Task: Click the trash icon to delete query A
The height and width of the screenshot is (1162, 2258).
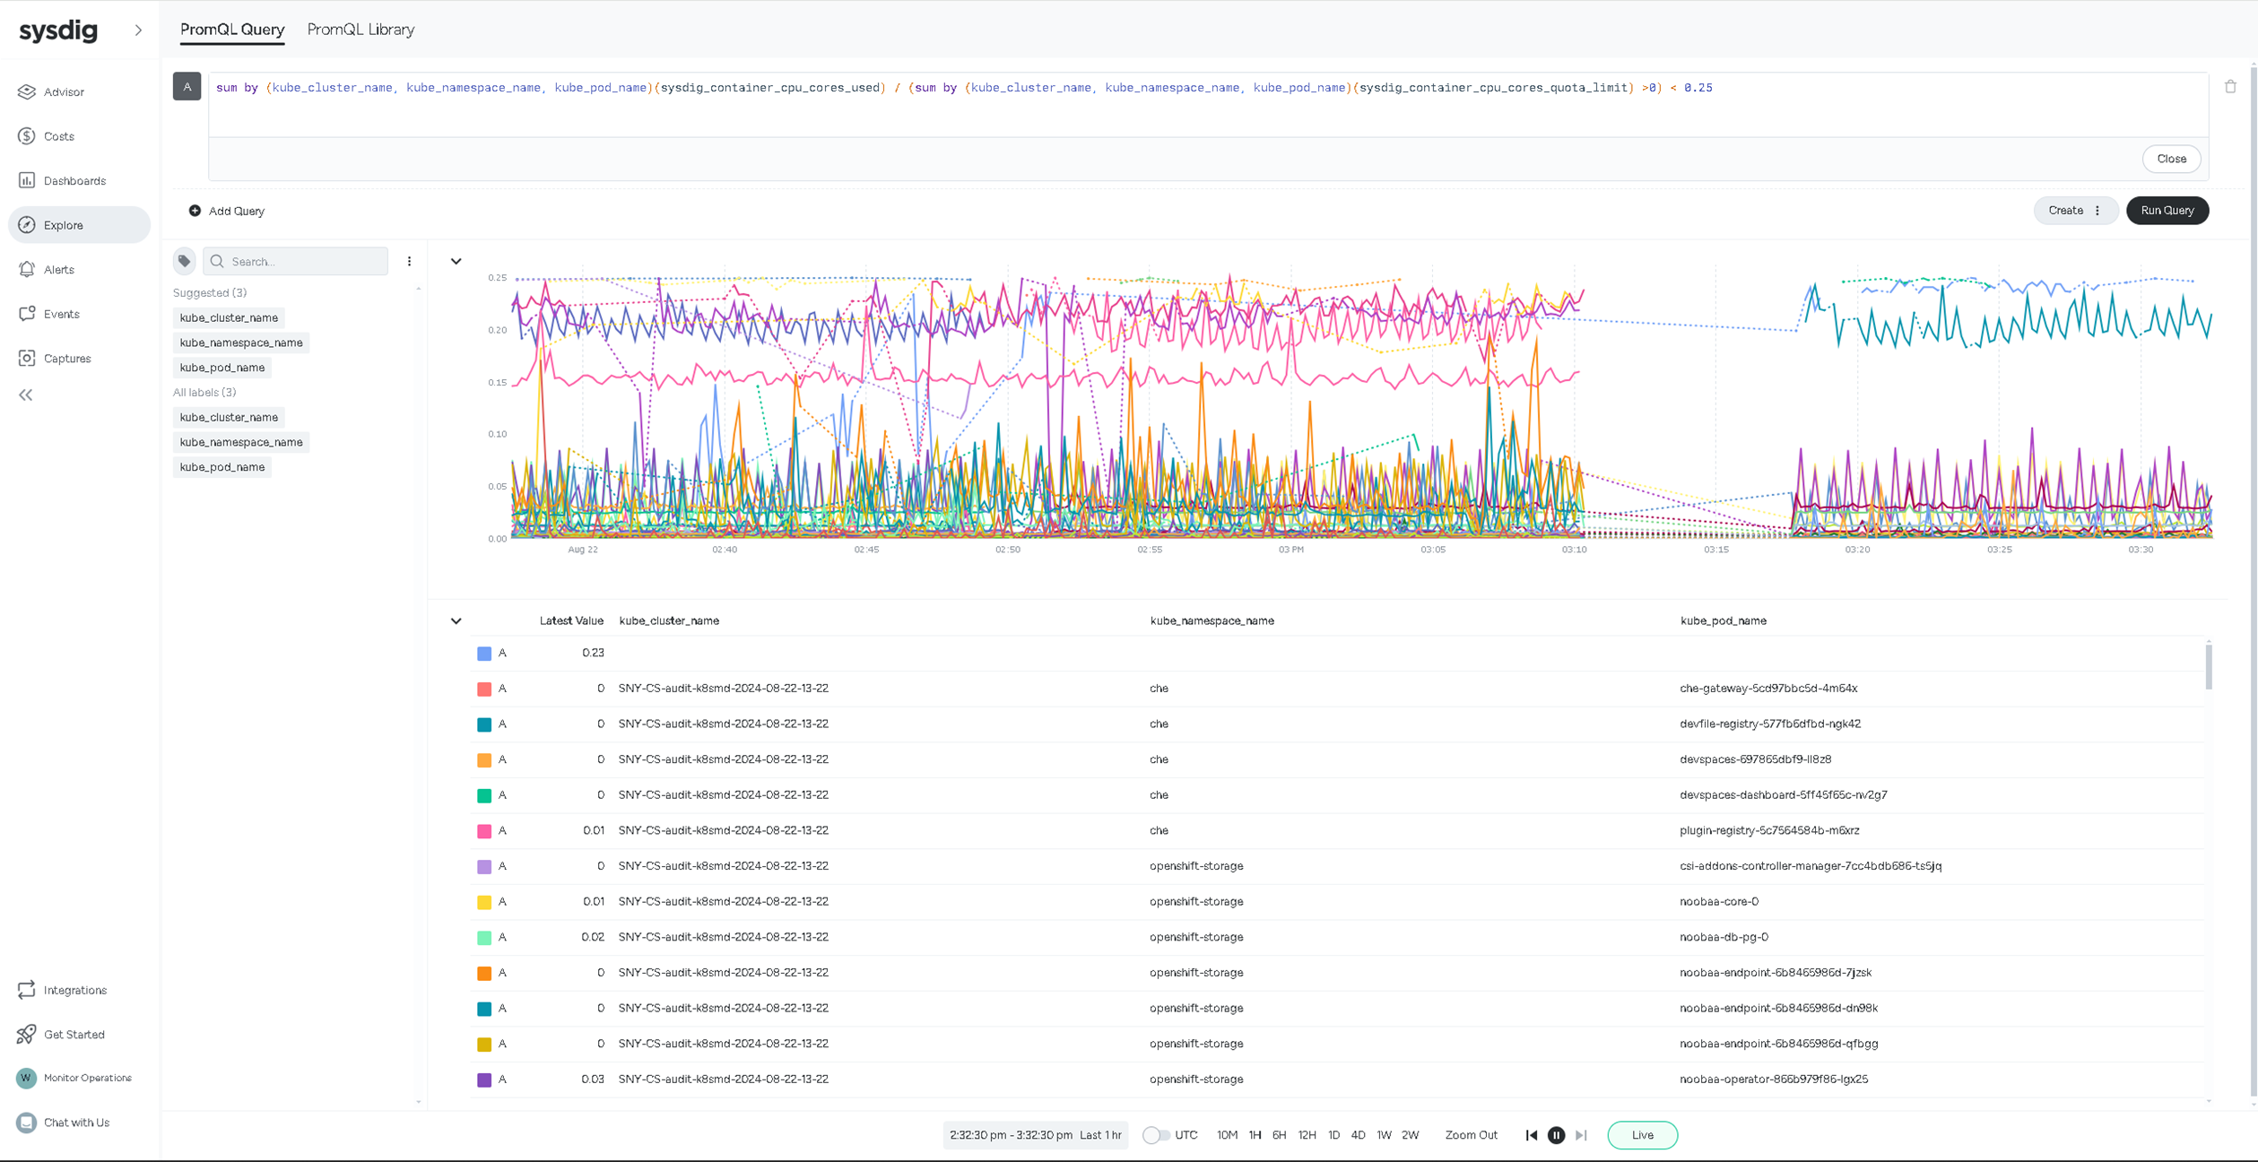Action: (2230, 87)
